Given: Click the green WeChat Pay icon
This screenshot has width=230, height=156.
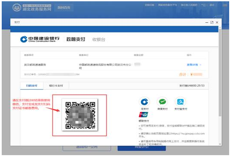Looking at the screenshot, I should [163, 102].
